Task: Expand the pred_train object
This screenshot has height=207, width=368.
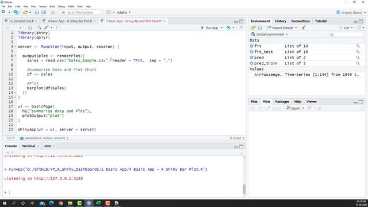Action: pos(252,63)
